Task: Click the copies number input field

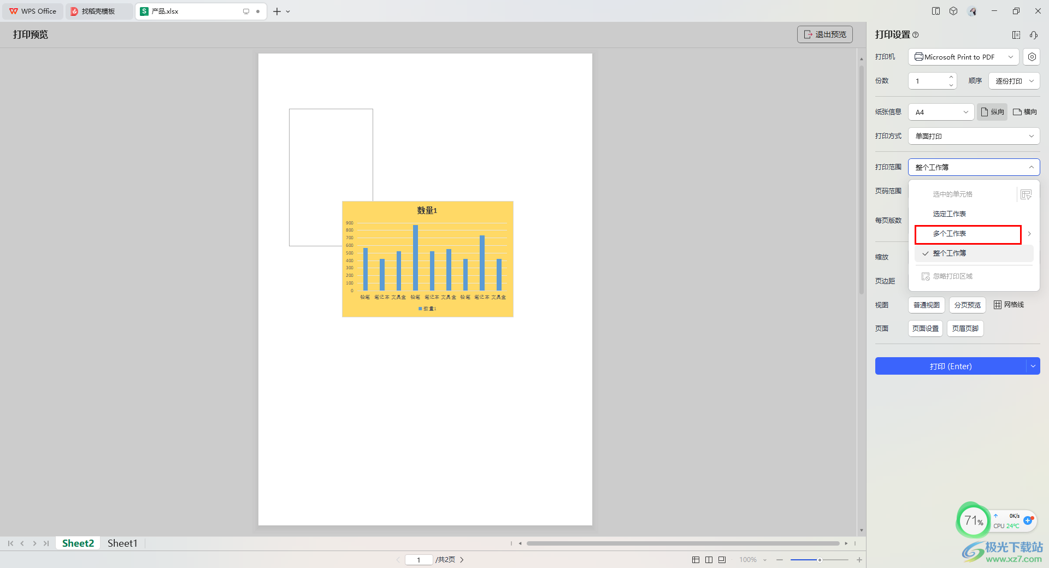Action: coord(928,81)
